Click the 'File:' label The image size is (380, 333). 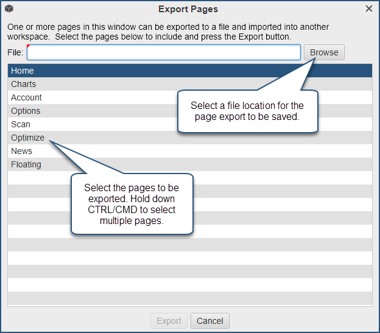(x=15, y=53)
